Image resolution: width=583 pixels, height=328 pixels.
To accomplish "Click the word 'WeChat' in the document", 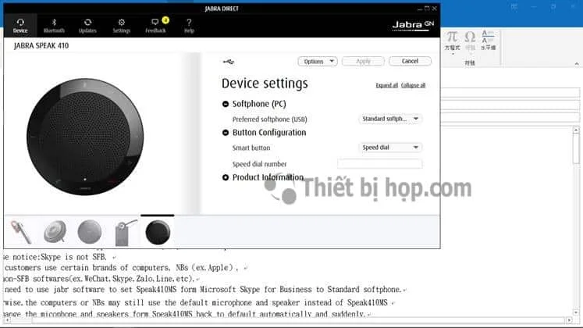I will (99, 279).
